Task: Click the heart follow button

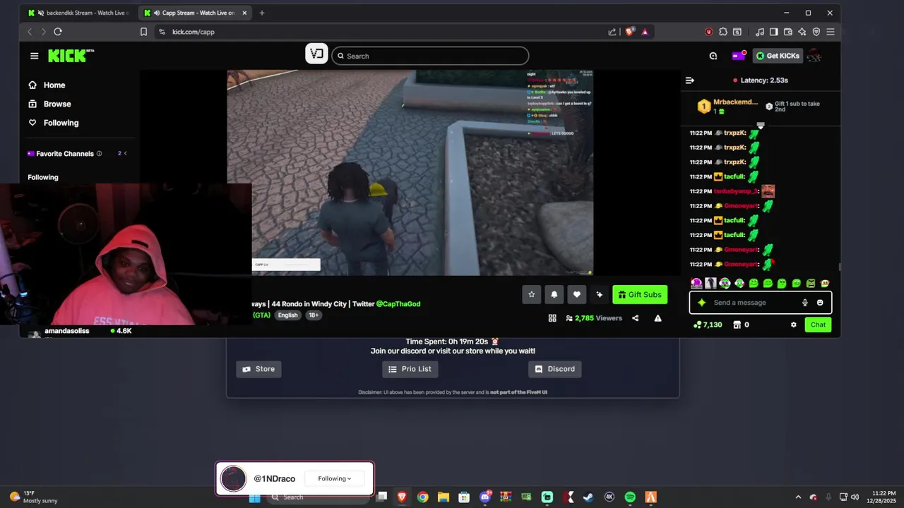Action: 577,295
